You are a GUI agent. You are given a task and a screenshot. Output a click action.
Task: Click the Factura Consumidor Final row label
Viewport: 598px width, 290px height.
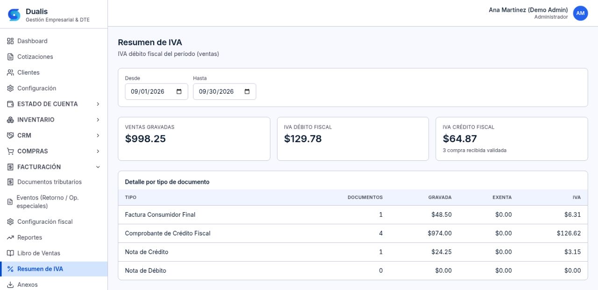tap(160, 215)
